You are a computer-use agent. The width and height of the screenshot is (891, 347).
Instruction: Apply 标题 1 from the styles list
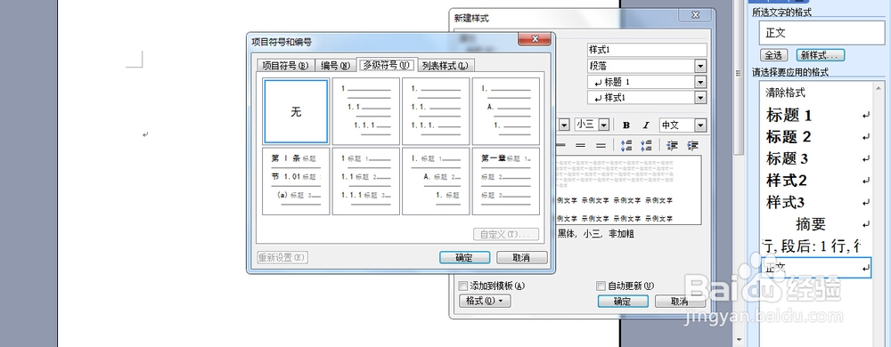815,115
